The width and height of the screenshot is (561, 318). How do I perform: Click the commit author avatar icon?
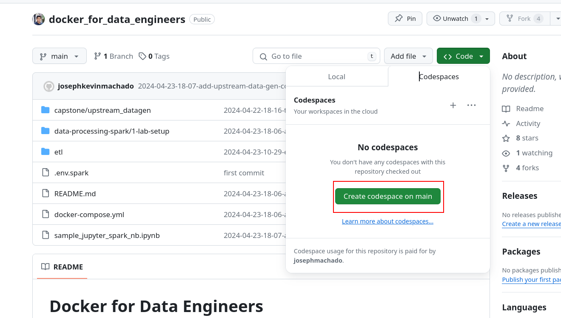point(49,86)
